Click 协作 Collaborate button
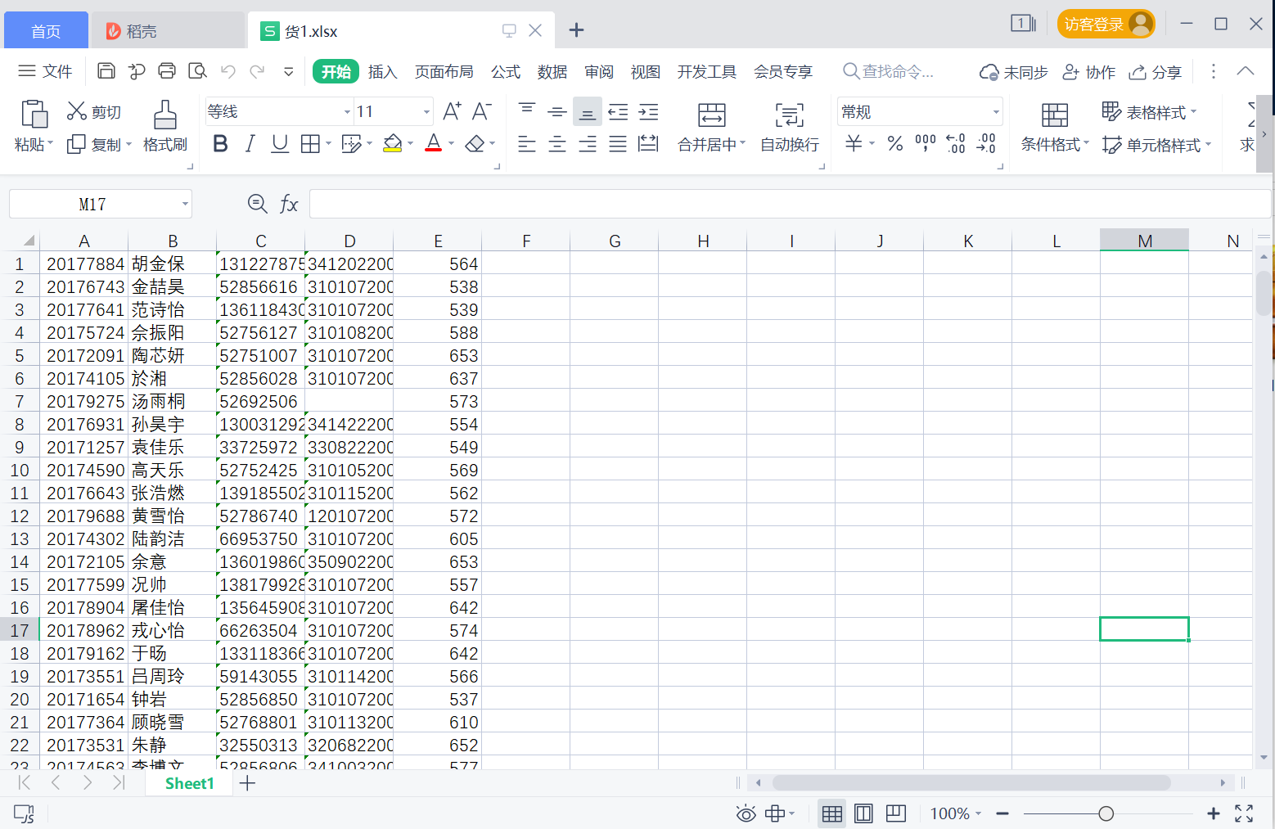Image resolution: width=1275 pixels, height=829 pixels. 1089,72
